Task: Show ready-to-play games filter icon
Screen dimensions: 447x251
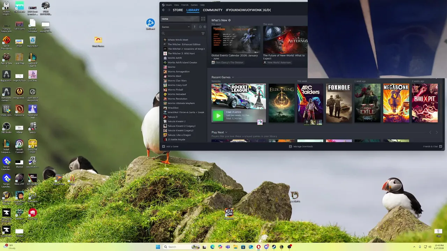Action: click(x=205, y=27)
